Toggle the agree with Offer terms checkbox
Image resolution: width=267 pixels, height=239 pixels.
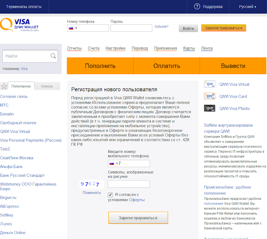pos(110,195)
